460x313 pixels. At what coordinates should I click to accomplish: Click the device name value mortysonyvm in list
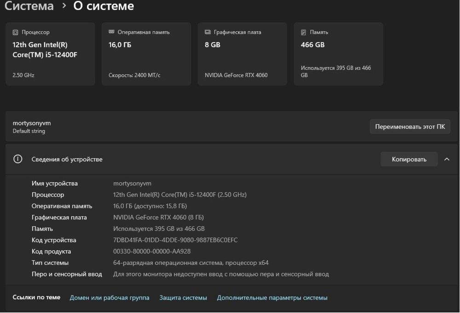point(132,183)
